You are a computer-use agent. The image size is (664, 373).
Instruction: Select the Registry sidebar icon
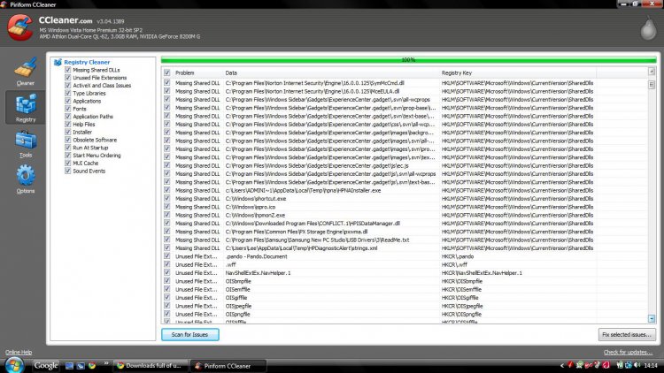click(x=26, y=108)
